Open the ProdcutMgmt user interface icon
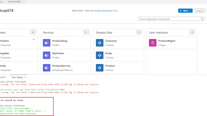This screenshot has height=116, width=207. click(x=153, y=43)
